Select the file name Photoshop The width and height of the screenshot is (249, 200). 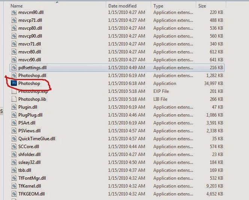pyautogui.click(x=29, y=83)
